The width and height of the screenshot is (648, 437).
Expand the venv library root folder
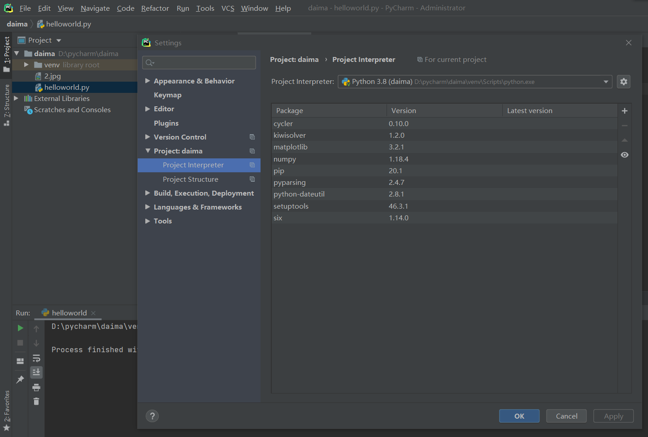coord(26,65)
